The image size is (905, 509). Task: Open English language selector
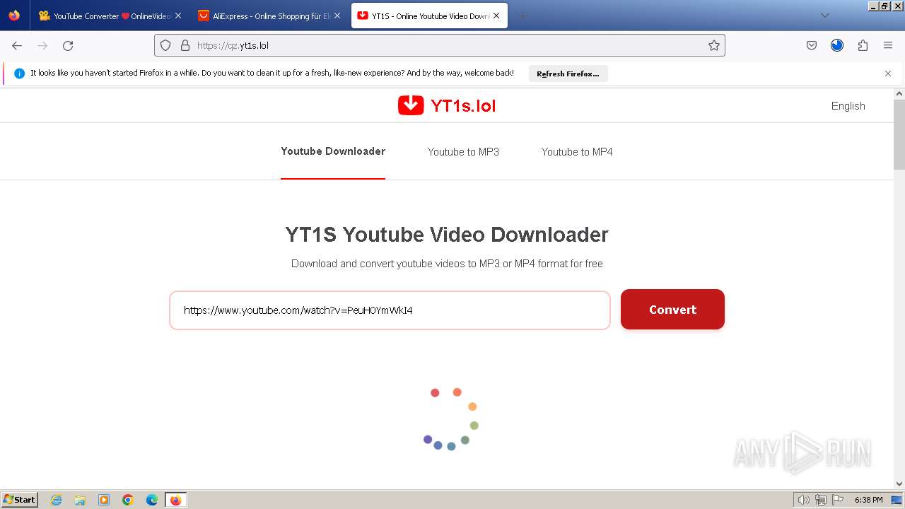pos(848,106)
